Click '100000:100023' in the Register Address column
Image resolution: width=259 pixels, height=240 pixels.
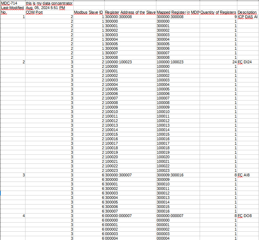click(x=130, y=62)
